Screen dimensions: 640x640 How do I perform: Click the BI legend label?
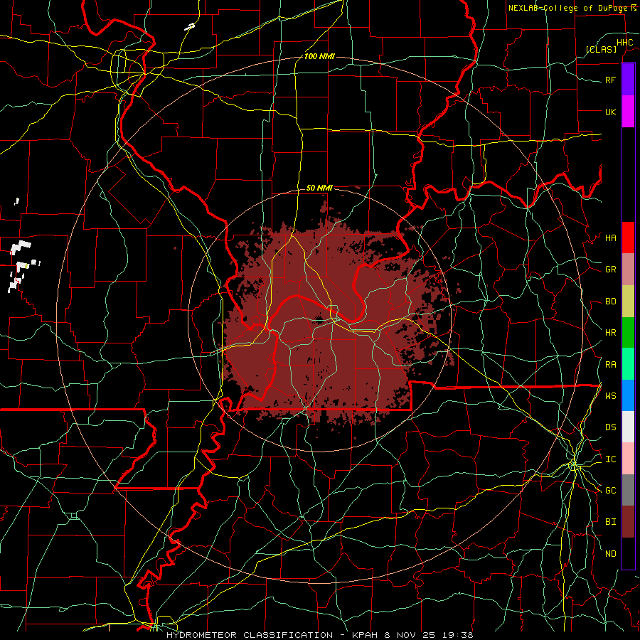[x=610, y=522]
